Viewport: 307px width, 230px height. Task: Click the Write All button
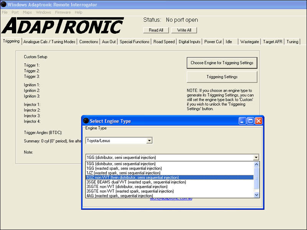[184, 30]
